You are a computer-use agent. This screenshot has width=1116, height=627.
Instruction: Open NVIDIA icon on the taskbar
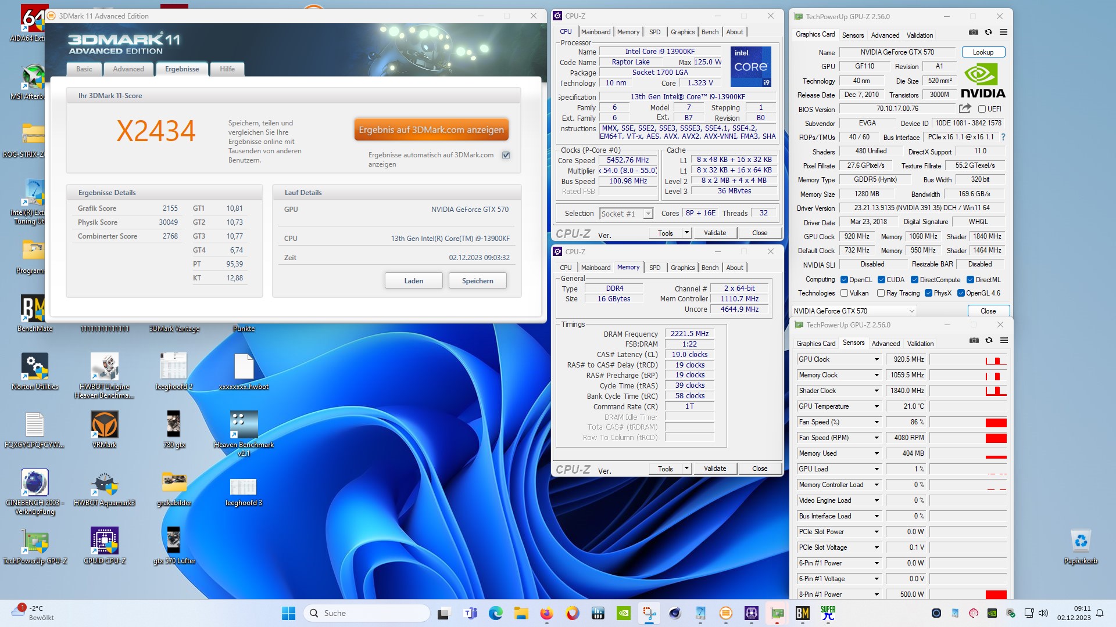(623, 613)
